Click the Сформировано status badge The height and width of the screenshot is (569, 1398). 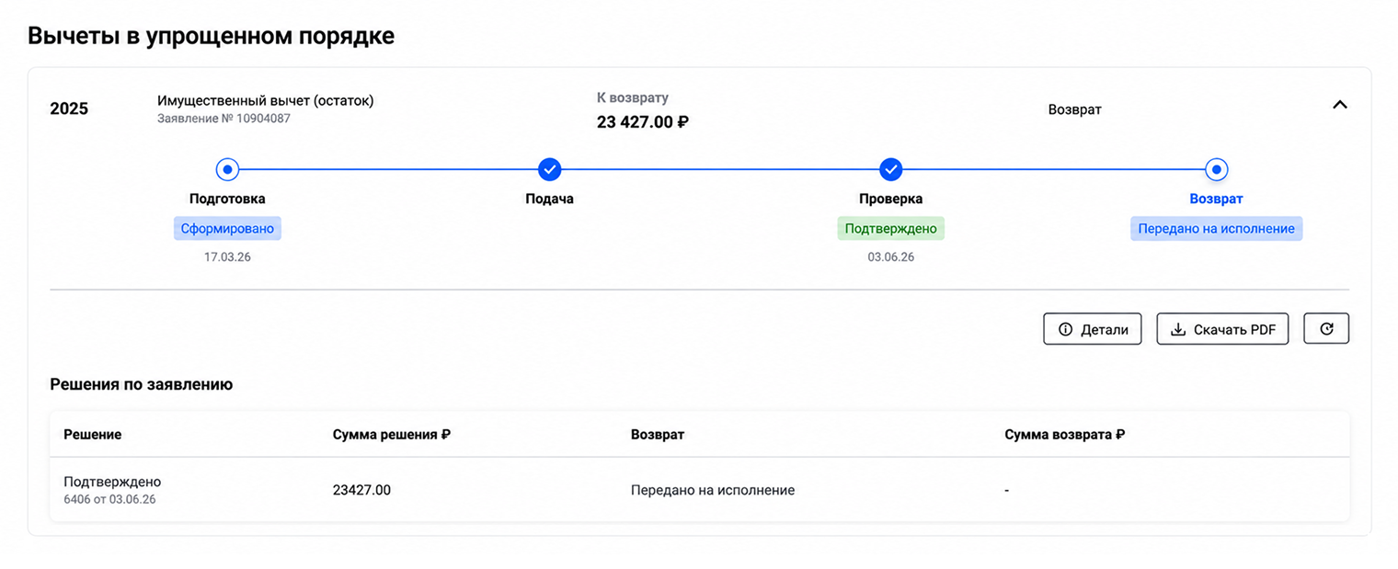point(227,229)
